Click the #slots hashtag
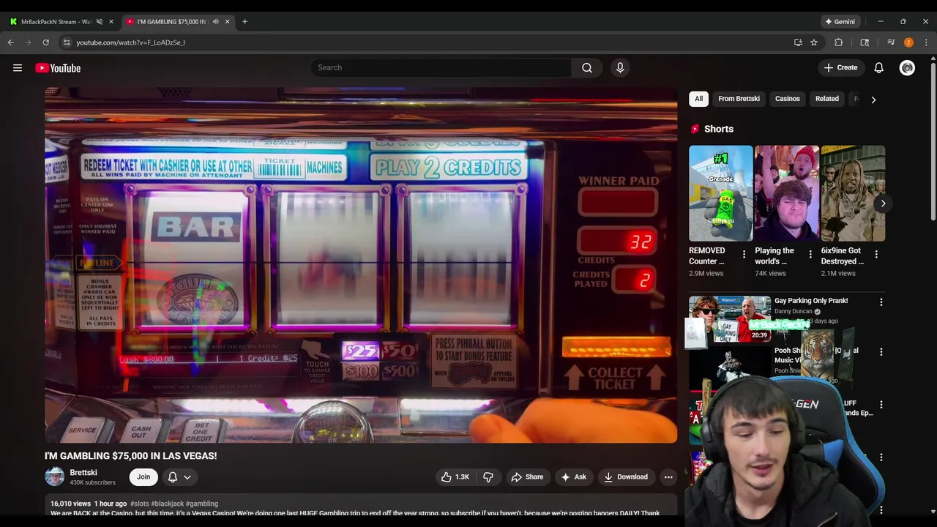This screenshot has width=937, height=527. [x=139, y=504]
